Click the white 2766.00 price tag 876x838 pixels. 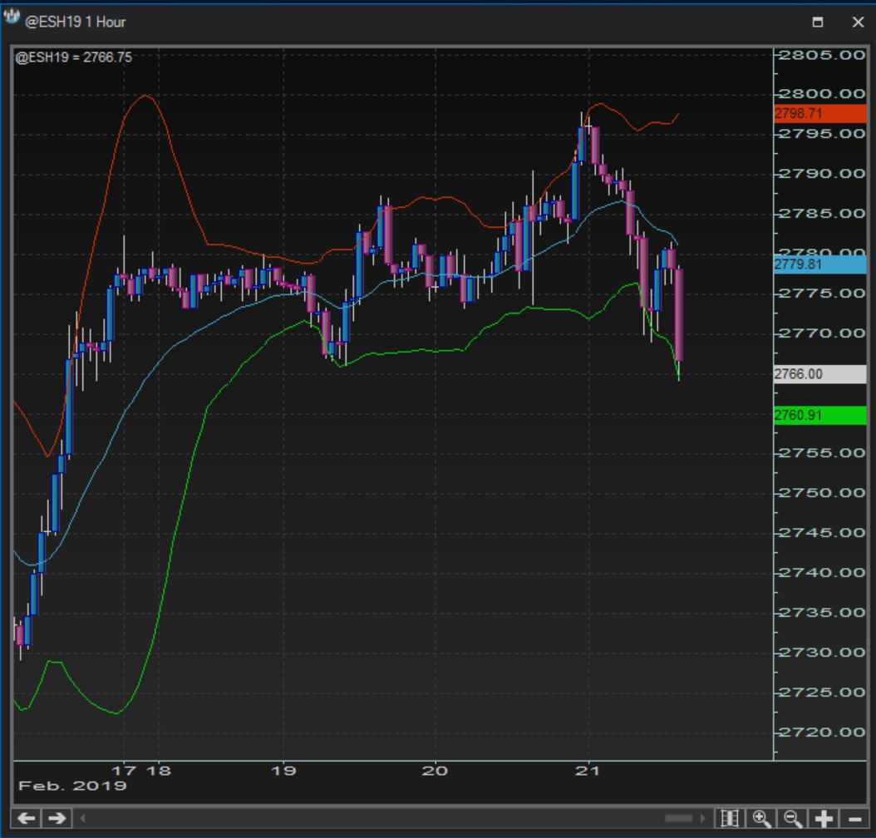click(x=819, y=374)
